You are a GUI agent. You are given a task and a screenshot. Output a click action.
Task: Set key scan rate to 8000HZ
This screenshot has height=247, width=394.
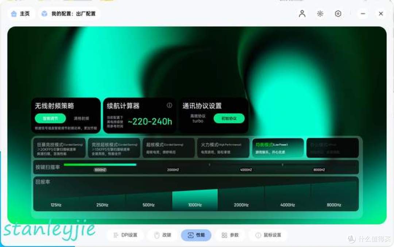319,170
